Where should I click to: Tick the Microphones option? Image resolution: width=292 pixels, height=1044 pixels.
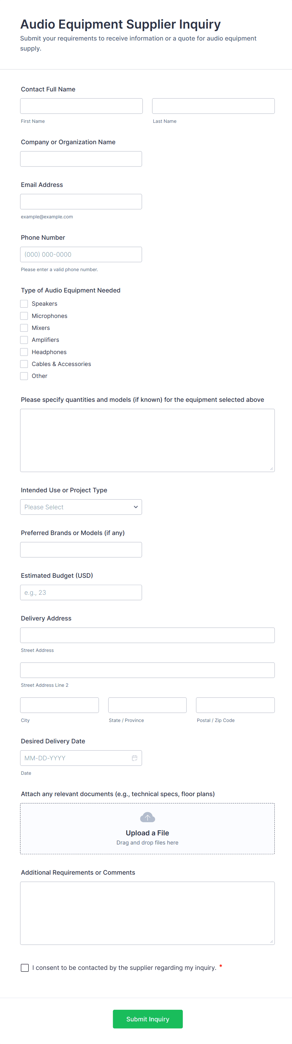[24, 316]
